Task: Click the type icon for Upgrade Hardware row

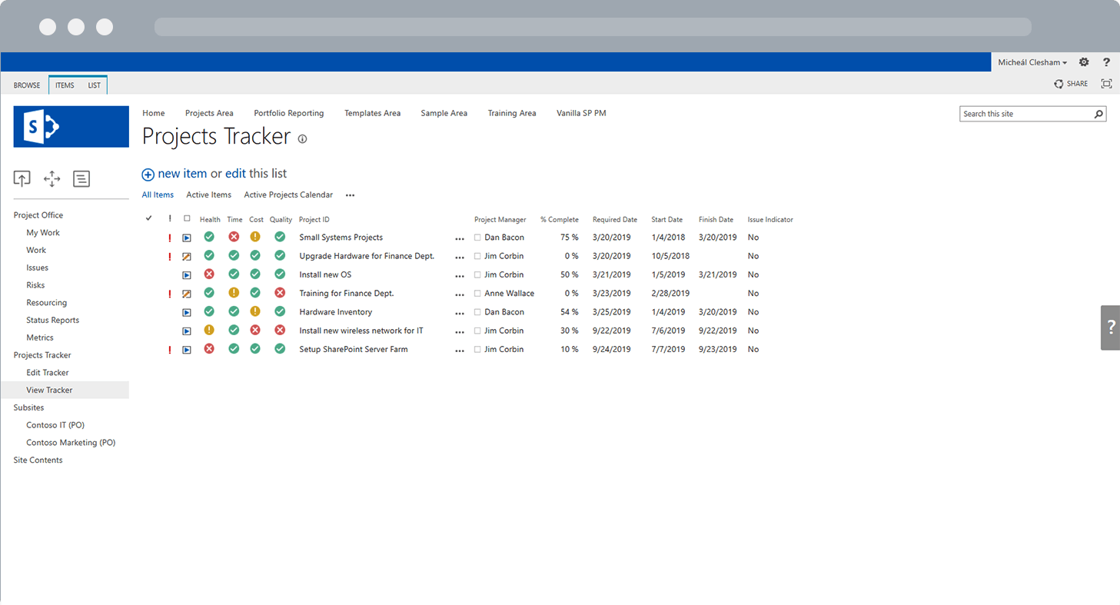Action: coord(187,257)
